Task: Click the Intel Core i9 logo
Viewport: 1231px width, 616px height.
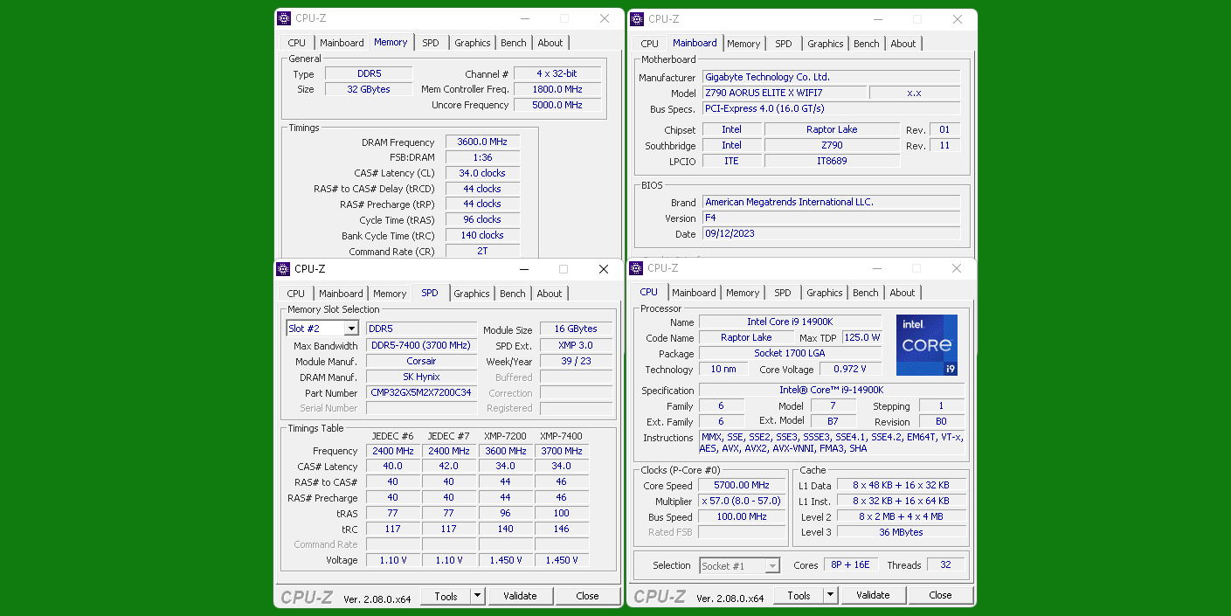Action: tap(926, 345)
